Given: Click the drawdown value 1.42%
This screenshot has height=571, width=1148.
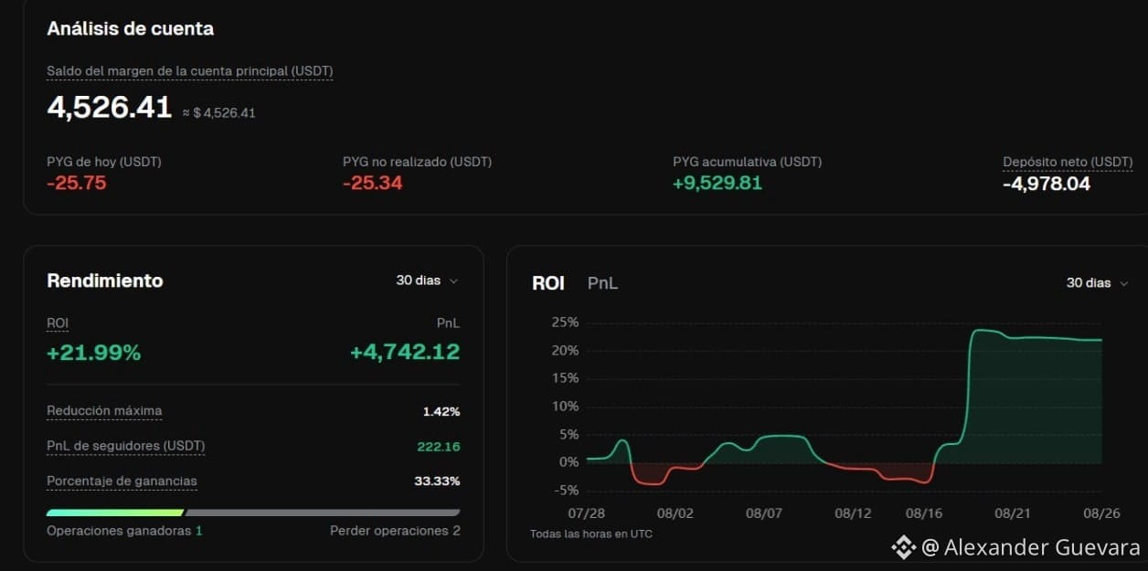Looking at the screenshot, I should click(x=441, y=412).
